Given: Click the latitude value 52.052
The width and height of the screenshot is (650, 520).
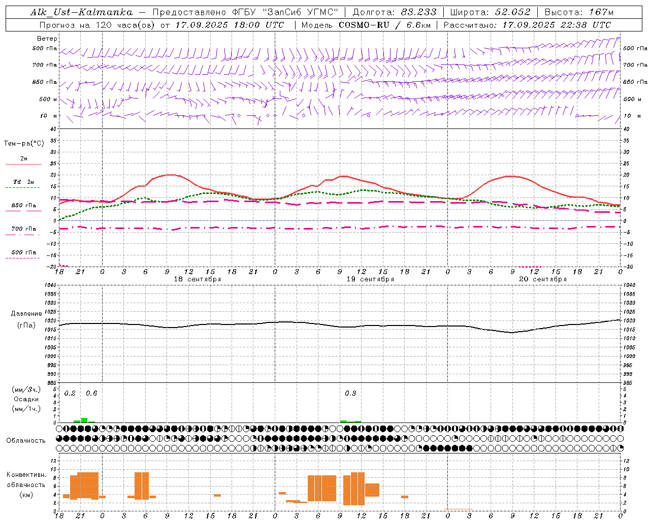Looking at the screenshot, I should [512, 12].
